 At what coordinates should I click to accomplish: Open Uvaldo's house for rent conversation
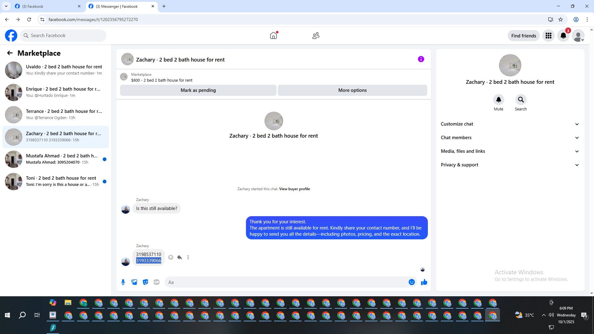pyautogui.click(x=56, y=70)
